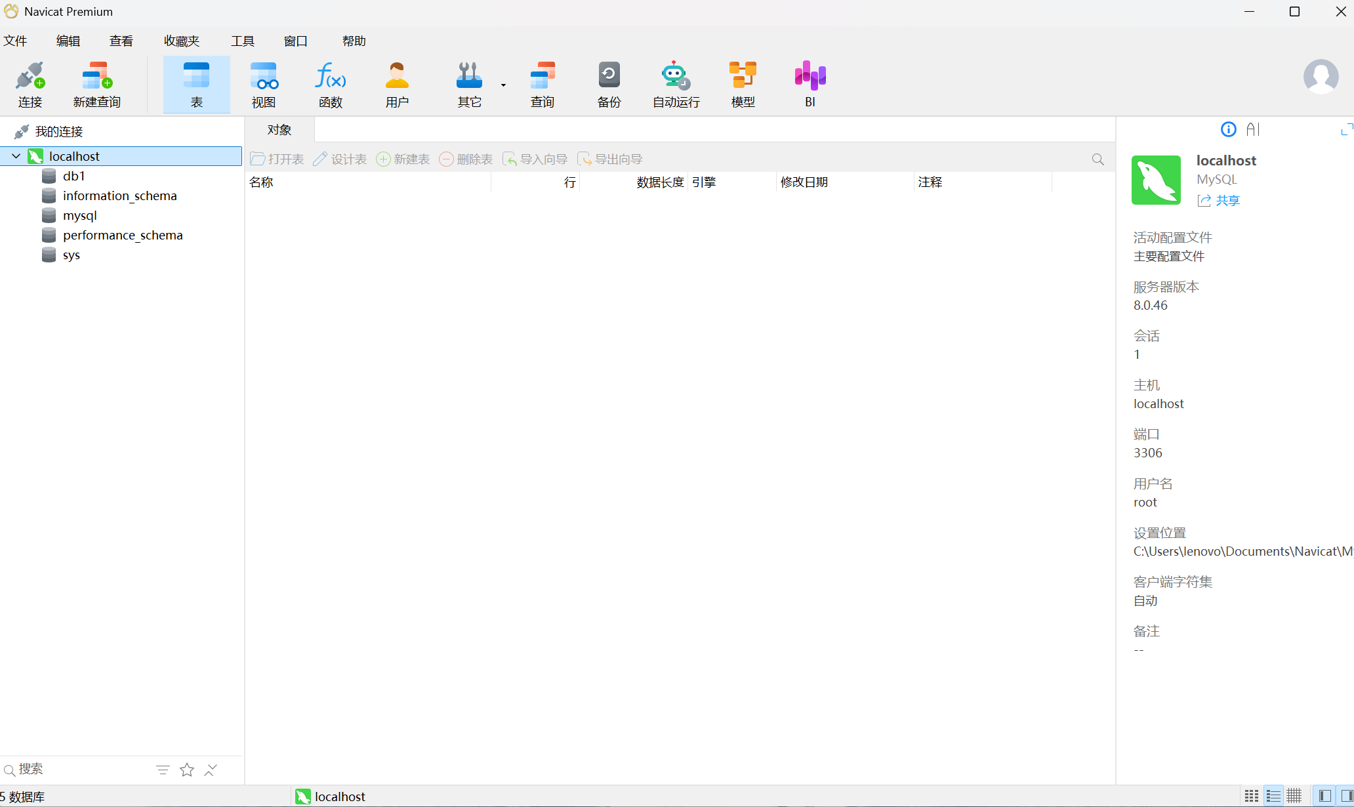Toggle the left navigation pane
The width and height of the screenshot is (1354, 807).
coord(1324,796)
